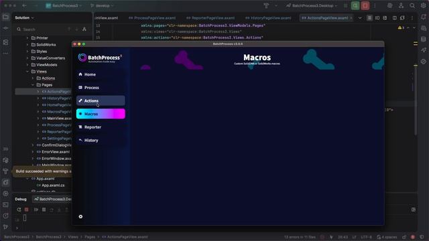Expand the ViewModels folder
Viewport: 429px width, 241px height.
click(x=27, y=65)
